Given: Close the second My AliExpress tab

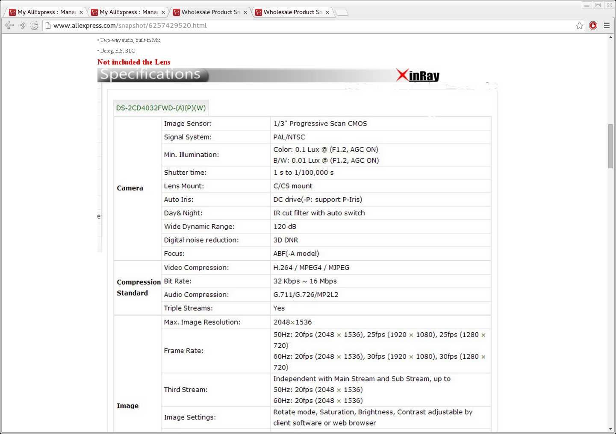Looking at the screenshot, I should (163, 12).
